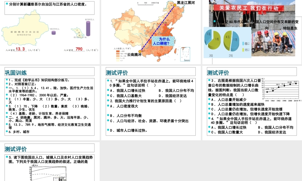Select answer D. 城市人口增长过快
Image resolution: width=302 pixels, height=181 pixels.
click(128, 130)
